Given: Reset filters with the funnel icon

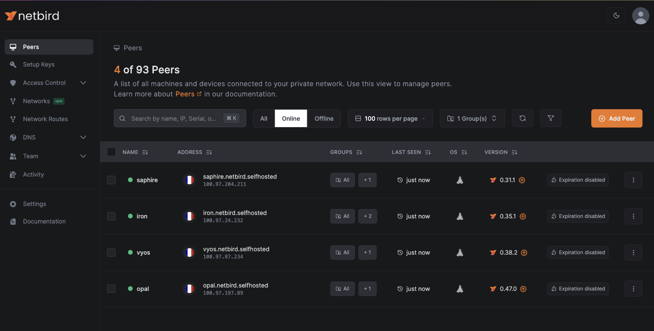Looking at the screenshot, I should pos(550,118).
